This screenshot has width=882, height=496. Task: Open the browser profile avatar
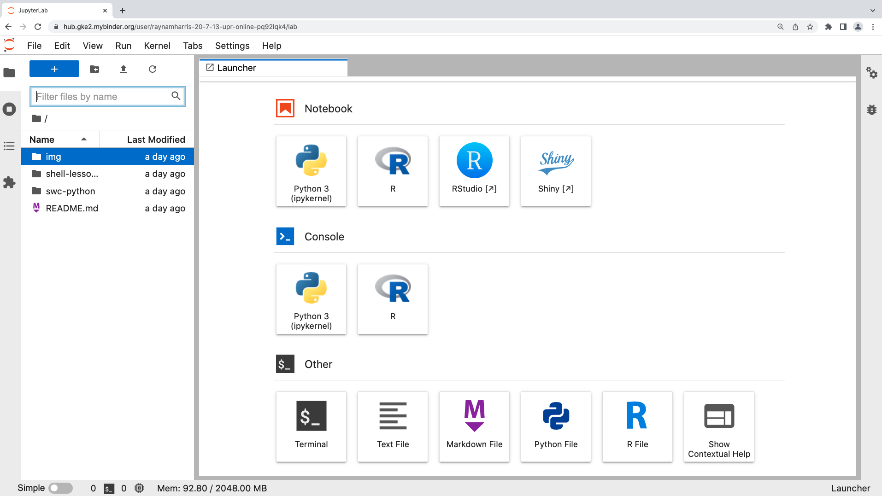(x=858, y=27)
